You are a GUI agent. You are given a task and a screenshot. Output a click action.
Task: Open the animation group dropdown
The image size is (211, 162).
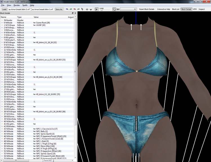(x=128, y=9)
